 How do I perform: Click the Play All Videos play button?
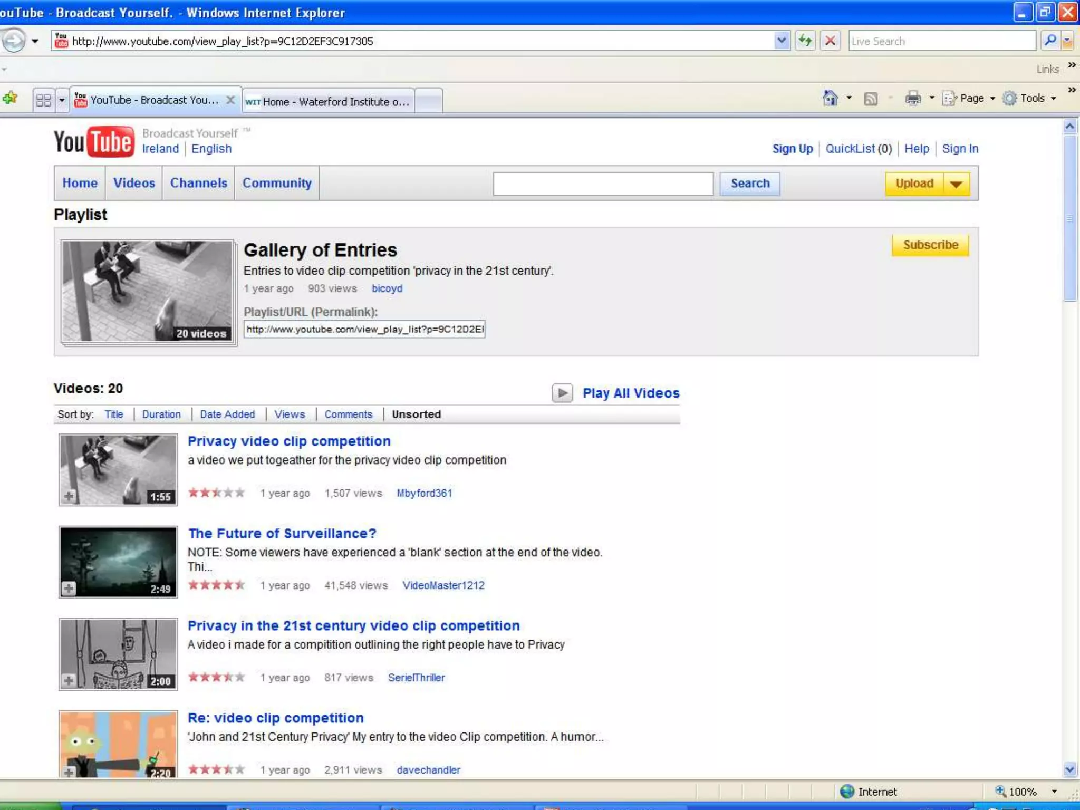click(x=562, y=393)
